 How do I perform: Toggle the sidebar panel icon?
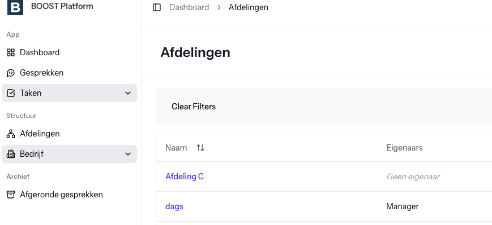point(157,7)
